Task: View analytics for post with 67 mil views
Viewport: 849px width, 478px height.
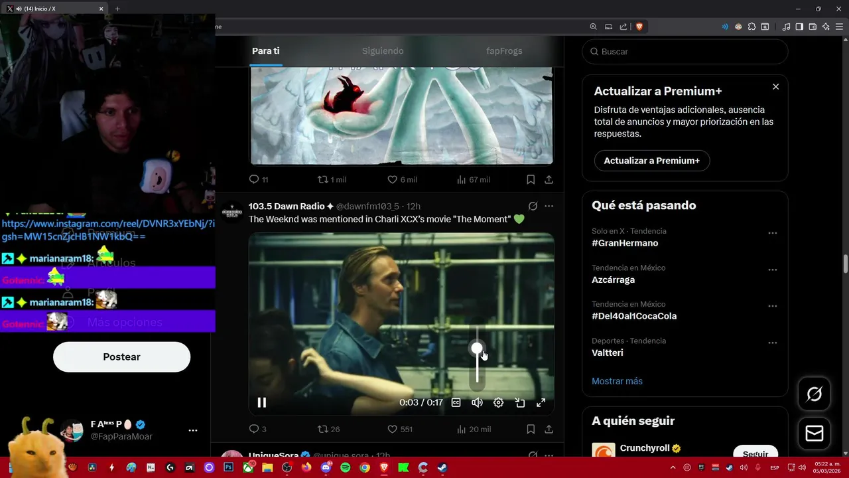Action: pyautogui.click(x=474, y=180)
